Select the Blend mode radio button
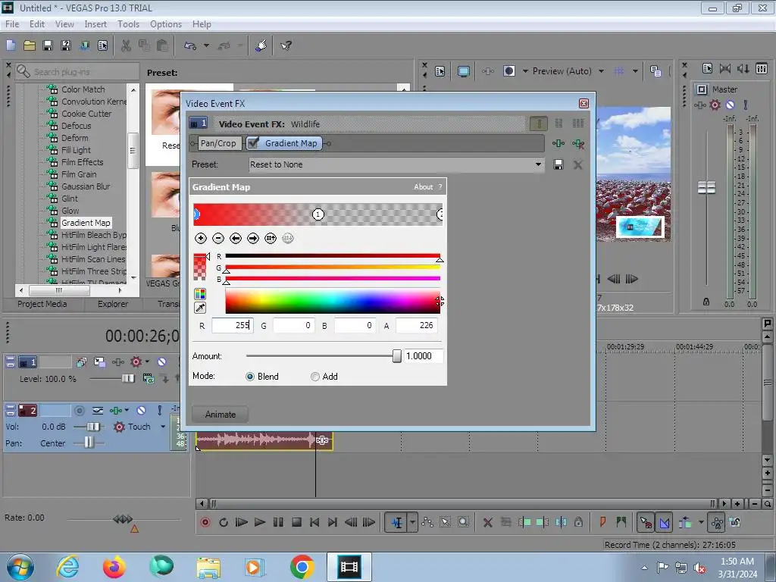Viewport: 776px width, 582px height. [x=250, y=377]
